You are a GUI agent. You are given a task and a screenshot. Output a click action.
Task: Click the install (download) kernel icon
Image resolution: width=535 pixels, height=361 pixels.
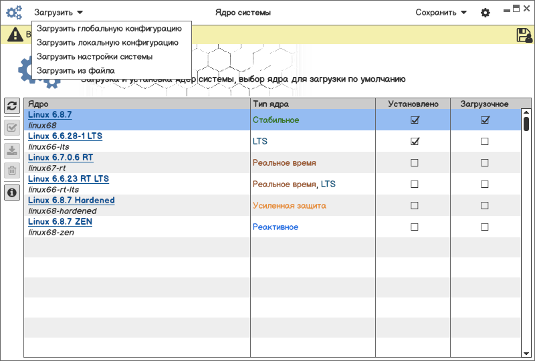[x=12, y=149]
